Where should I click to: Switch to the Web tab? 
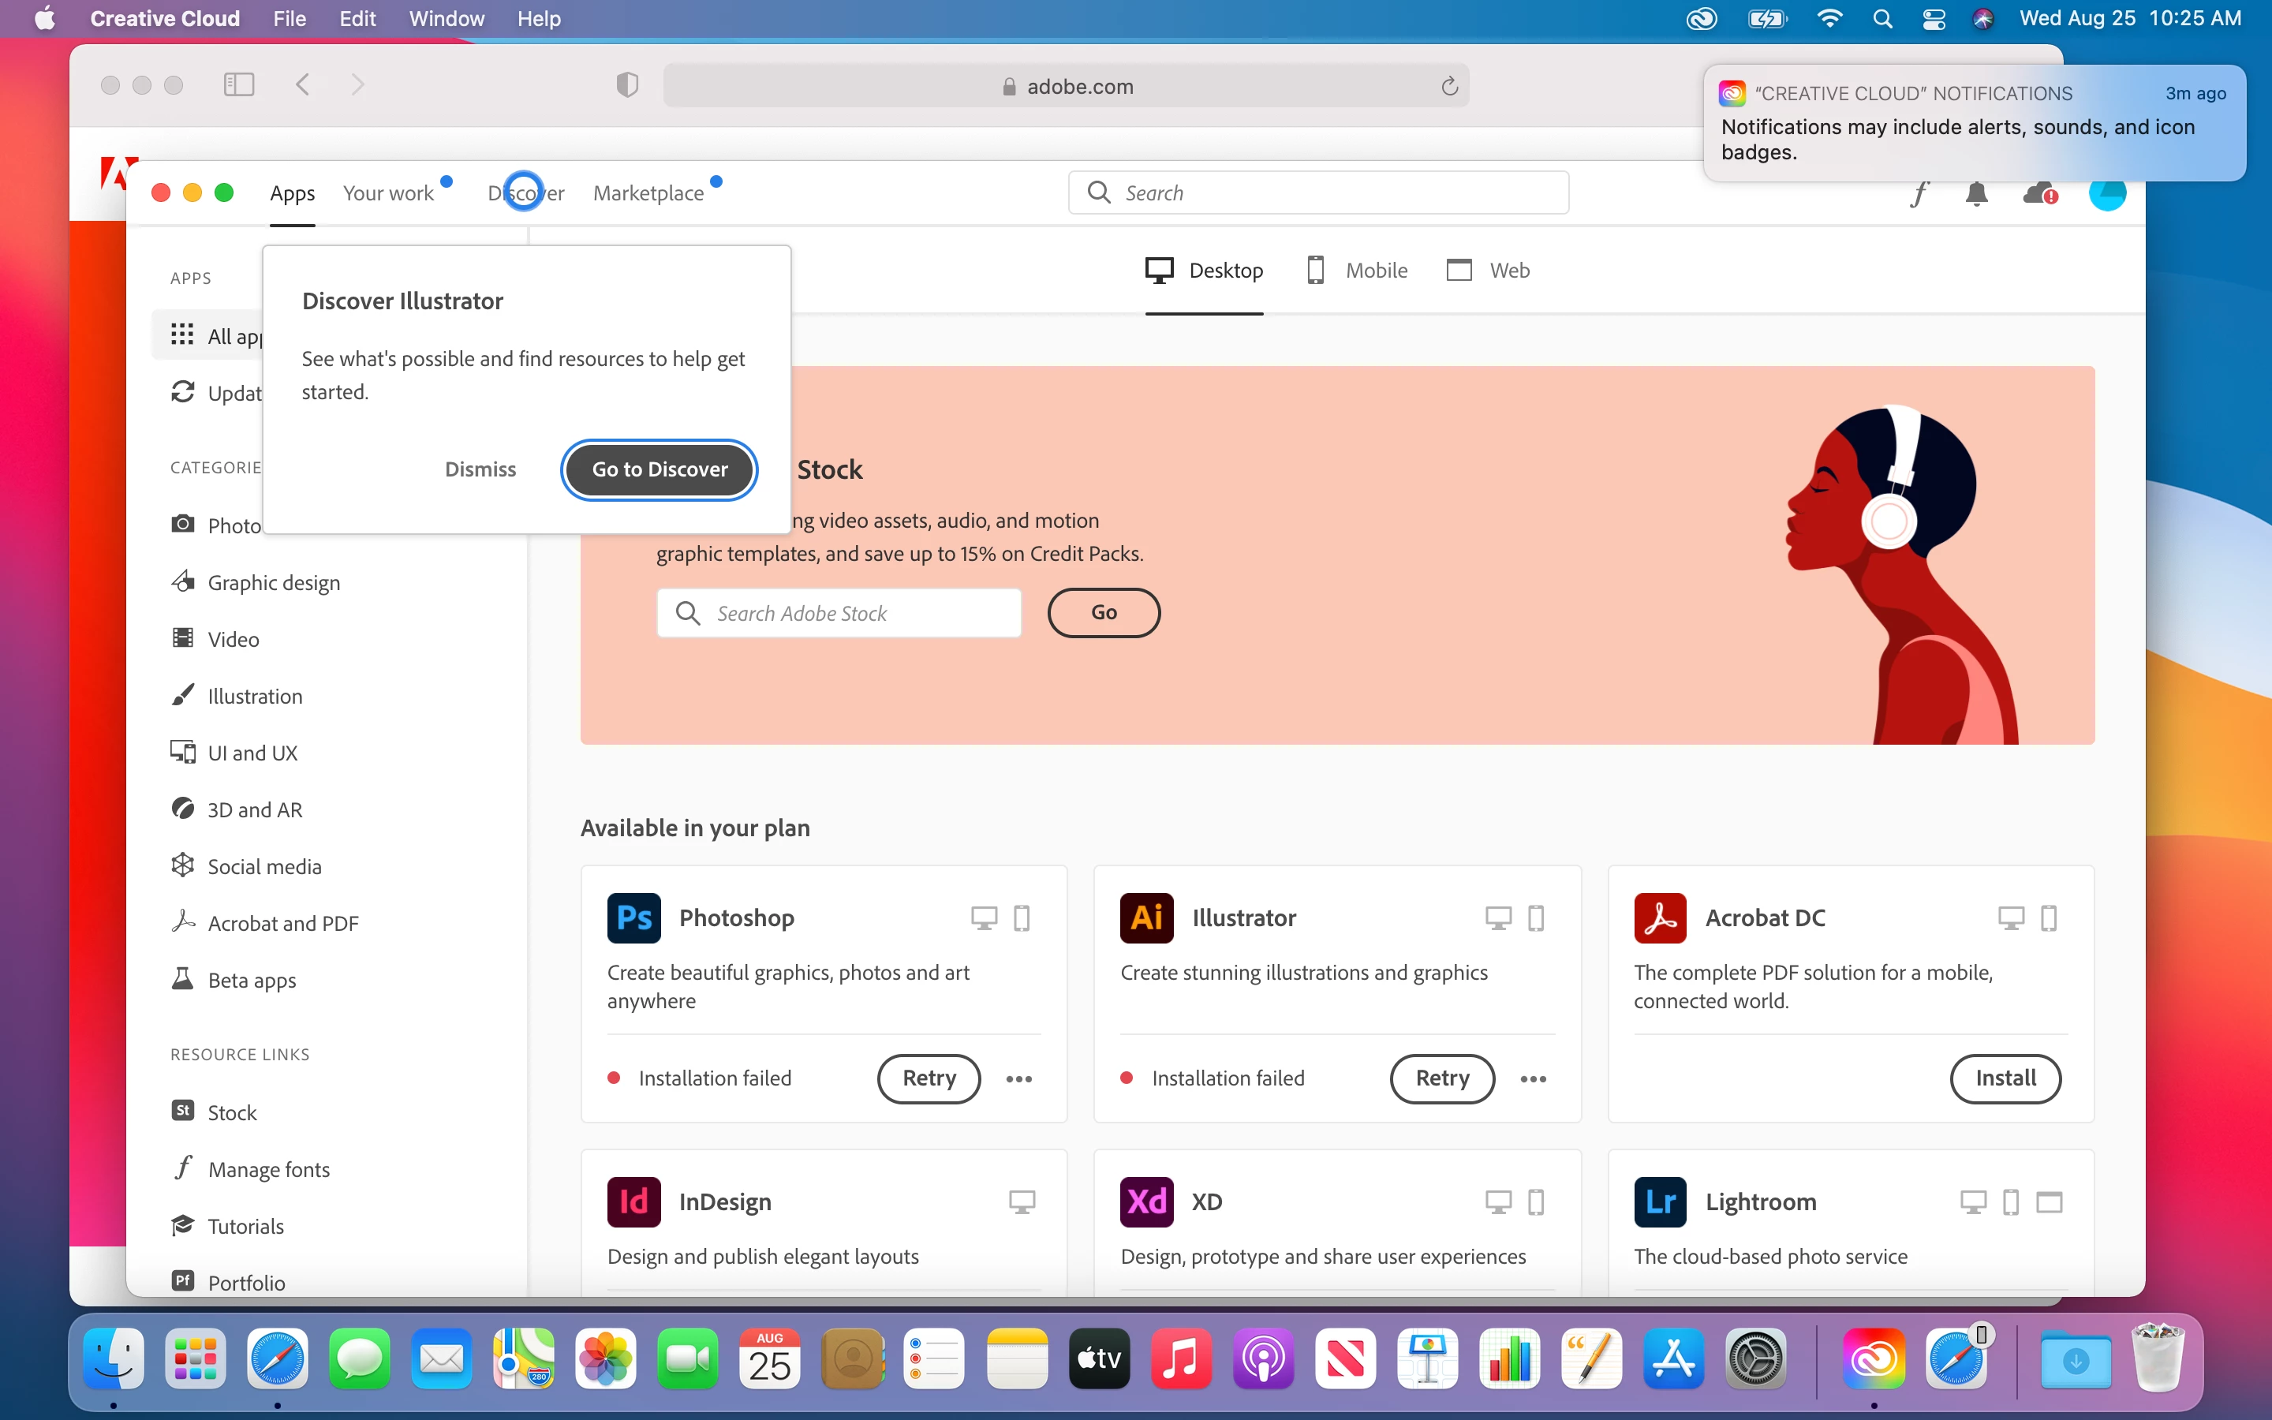[x=1488, y=271]
